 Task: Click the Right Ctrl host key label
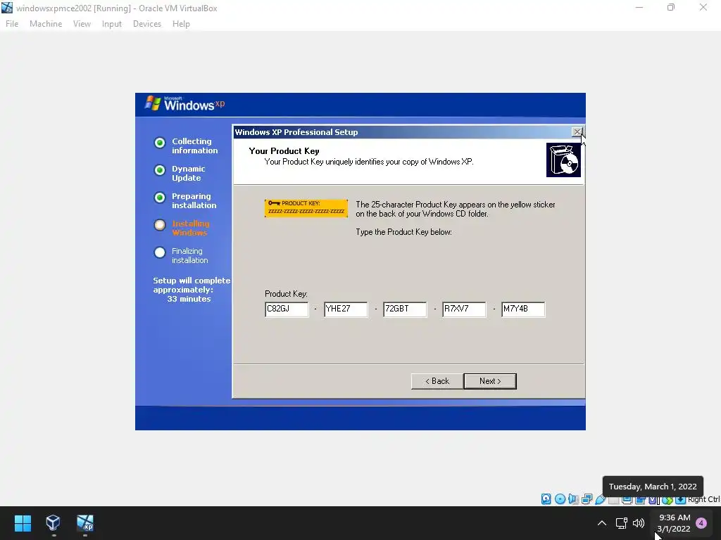704,500
